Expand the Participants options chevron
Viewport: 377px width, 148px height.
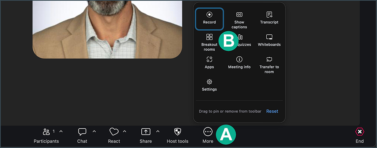(x=61, y=131)
